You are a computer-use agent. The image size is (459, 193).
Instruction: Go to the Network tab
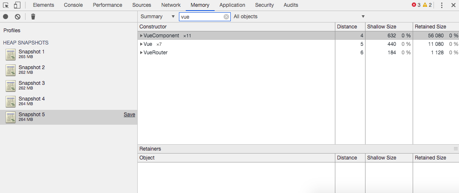tap(171, 5)
